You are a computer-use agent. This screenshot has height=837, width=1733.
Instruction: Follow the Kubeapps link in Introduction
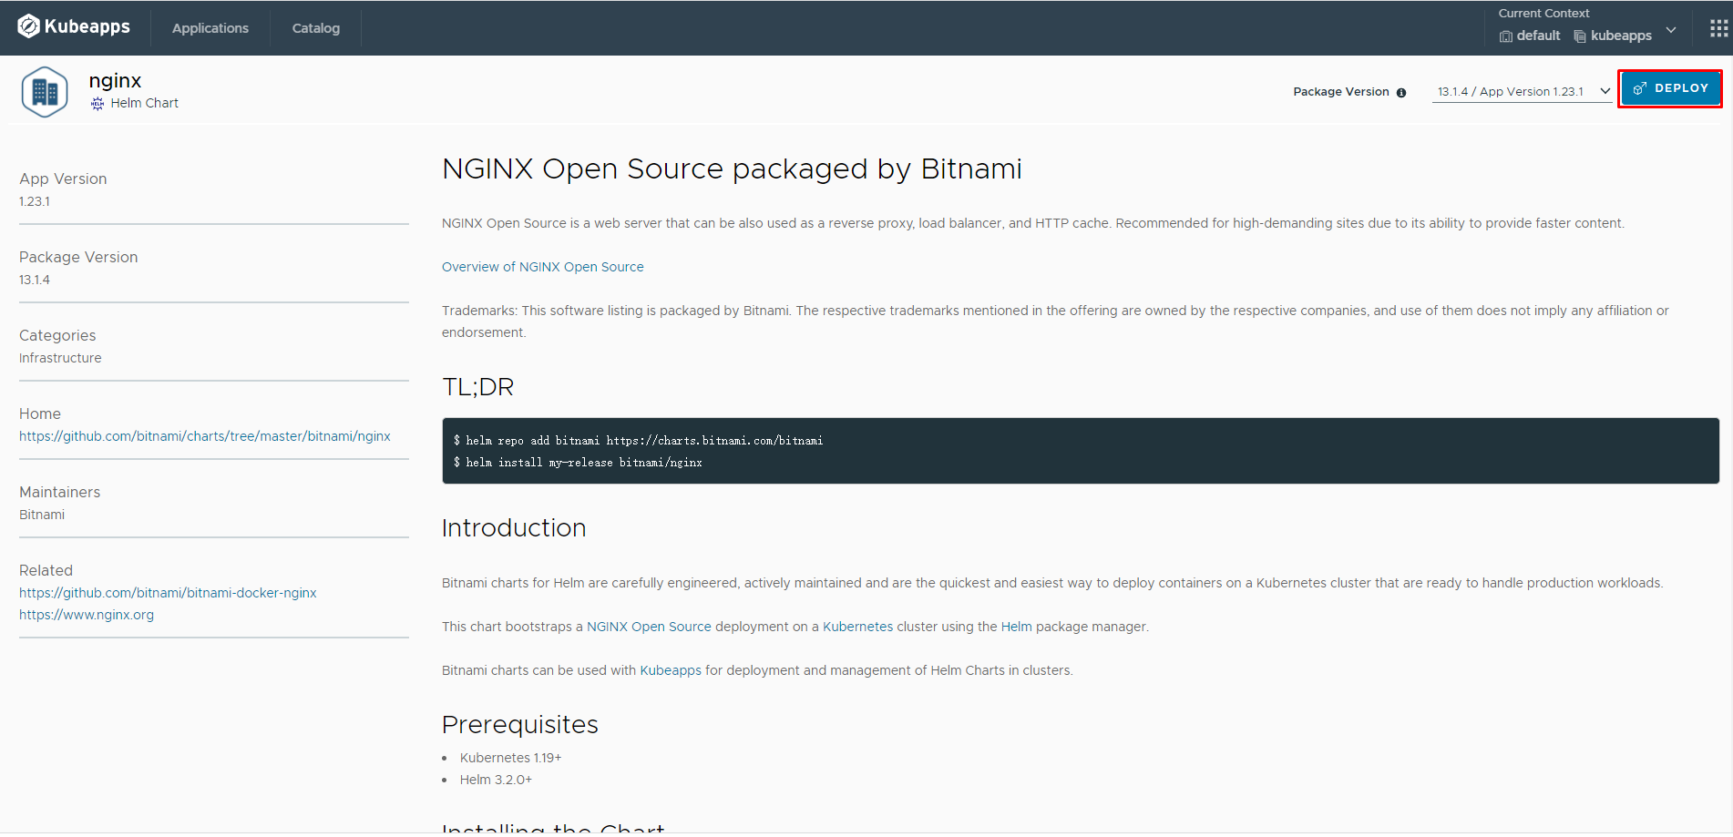(x=671, y=670)
